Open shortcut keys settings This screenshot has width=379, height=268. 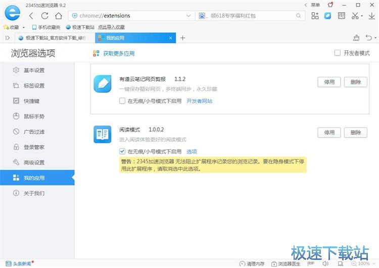[x=37, y=101]
